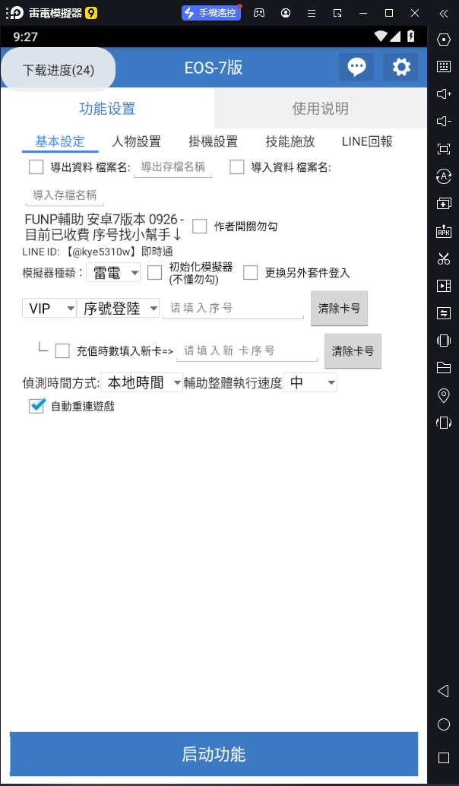Switch to the 使用说明 tab
The width and height of the screenshot is (459, 786).
[x=320, y=108]
